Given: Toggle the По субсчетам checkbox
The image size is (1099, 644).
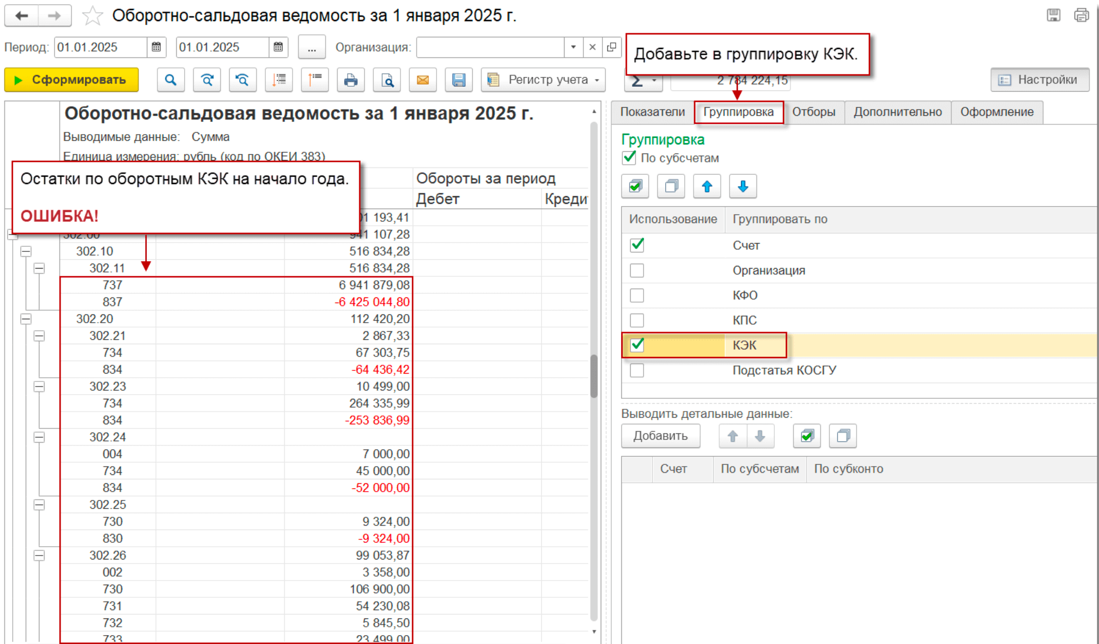Looking at the screenshot, I should tap(629, 158).
